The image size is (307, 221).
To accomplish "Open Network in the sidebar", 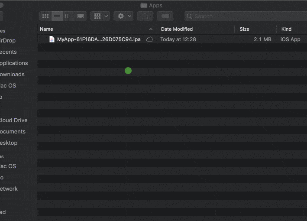I will (x=9, y=189).
